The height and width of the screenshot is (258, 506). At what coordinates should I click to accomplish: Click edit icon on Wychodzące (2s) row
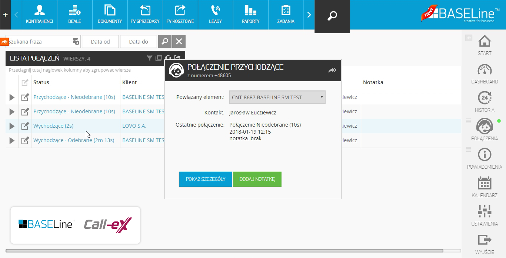pyautogui.click(x=25, y=126)
